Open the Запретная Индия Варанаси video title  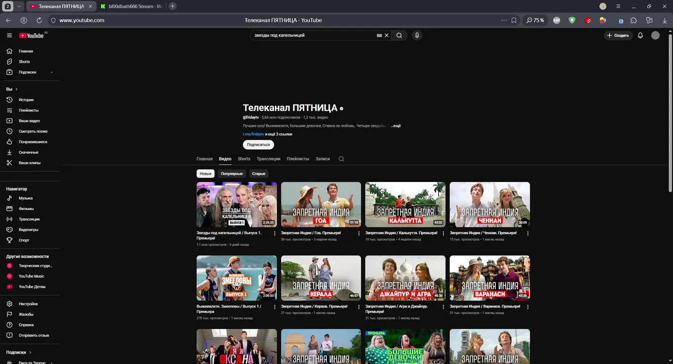point(485,306)
